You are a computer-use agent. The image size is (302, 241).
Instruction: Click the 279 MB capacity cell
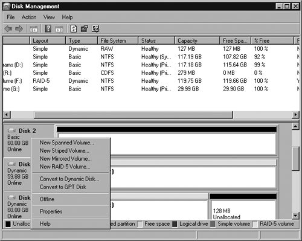(x=186, y=73)
